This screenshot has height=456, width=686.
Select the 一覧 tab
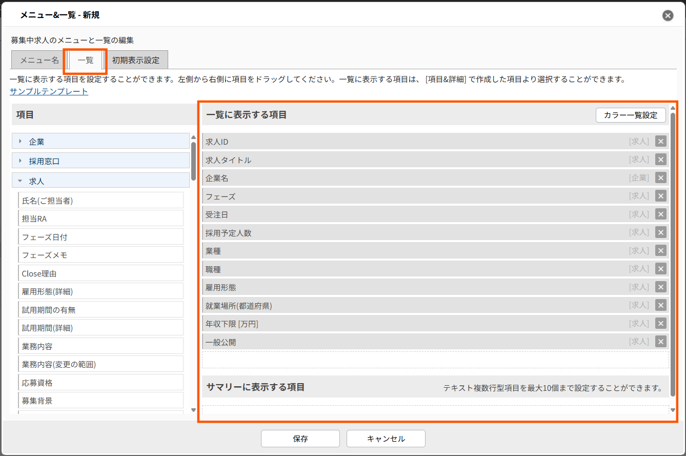point(86,60)
